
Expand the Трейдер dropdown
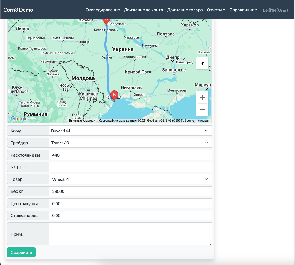[130, 143]
